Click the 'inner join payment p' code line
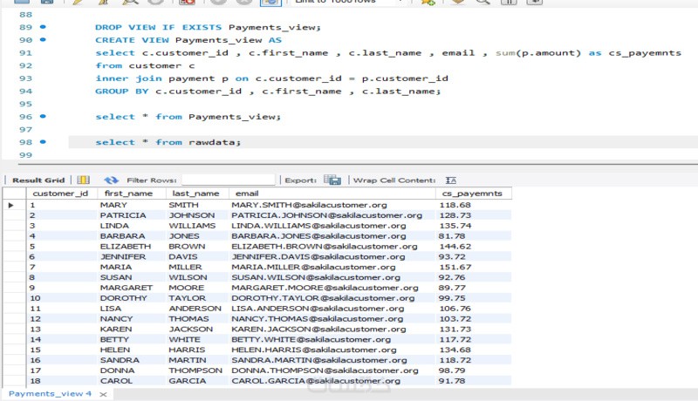The image size is (698, 401). tap(271, 78)
